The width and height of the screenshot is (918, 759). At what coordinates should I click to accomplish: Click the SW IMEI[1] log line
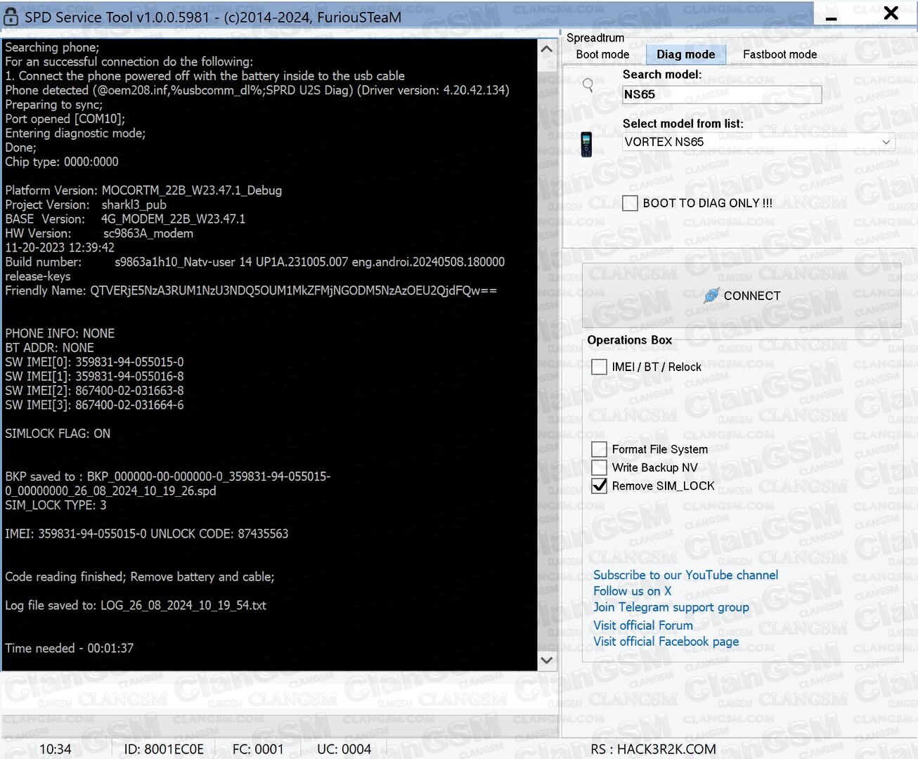(94, 376)
